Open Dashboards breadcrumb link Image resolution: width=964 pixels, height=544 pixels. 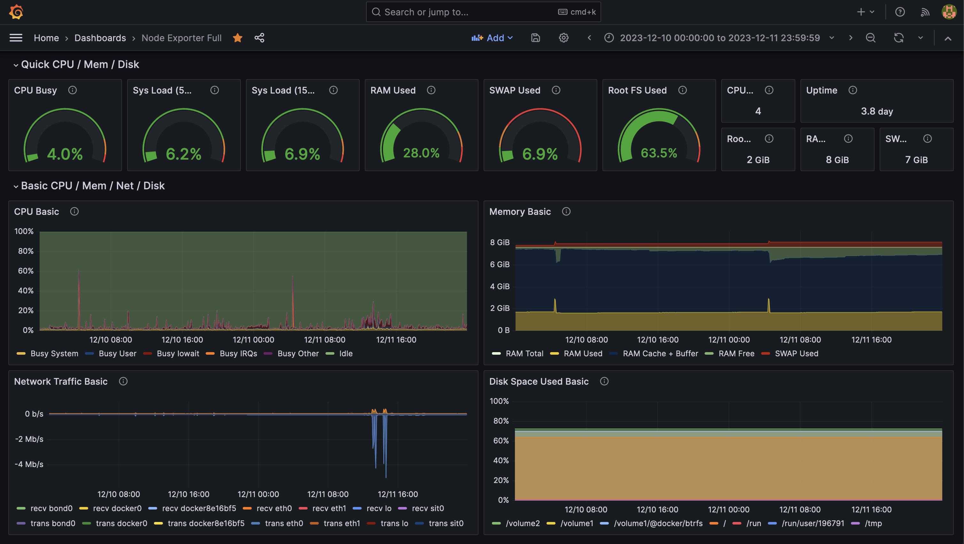coord(100,38)
